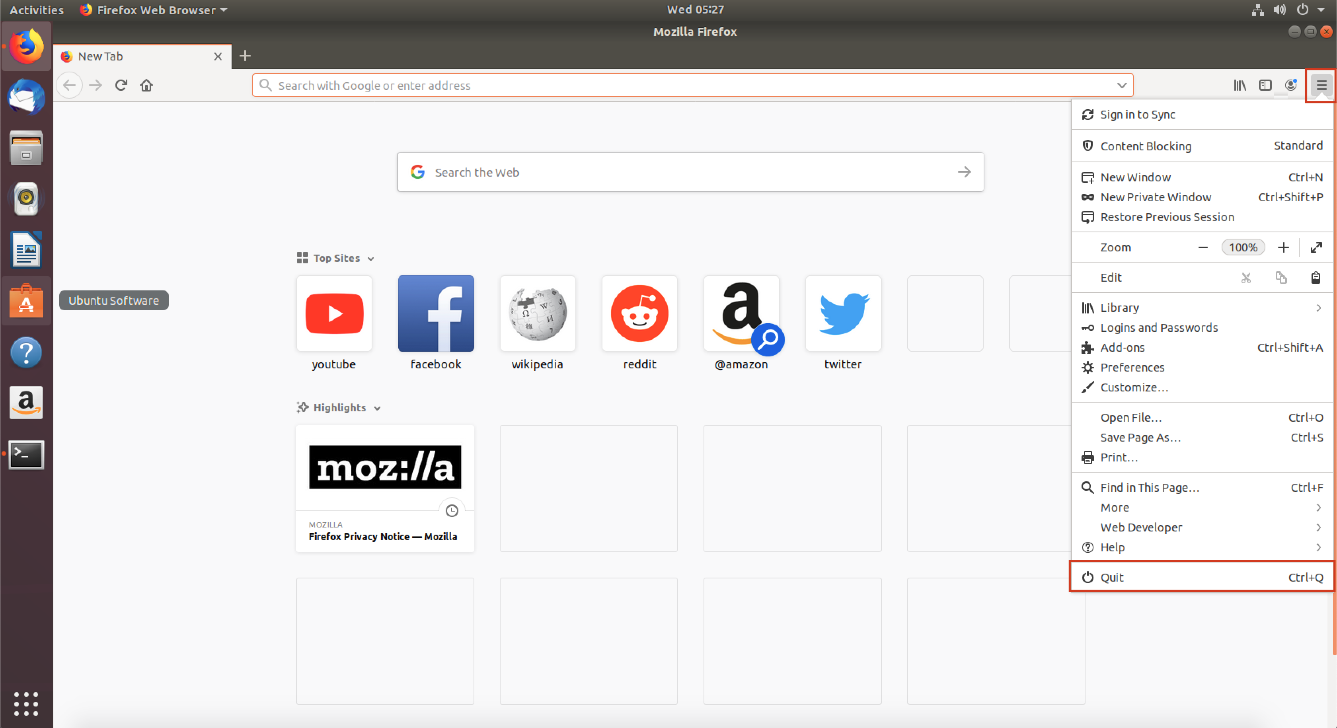Open Amazon launcher in dock

click(x=26, y=403)
